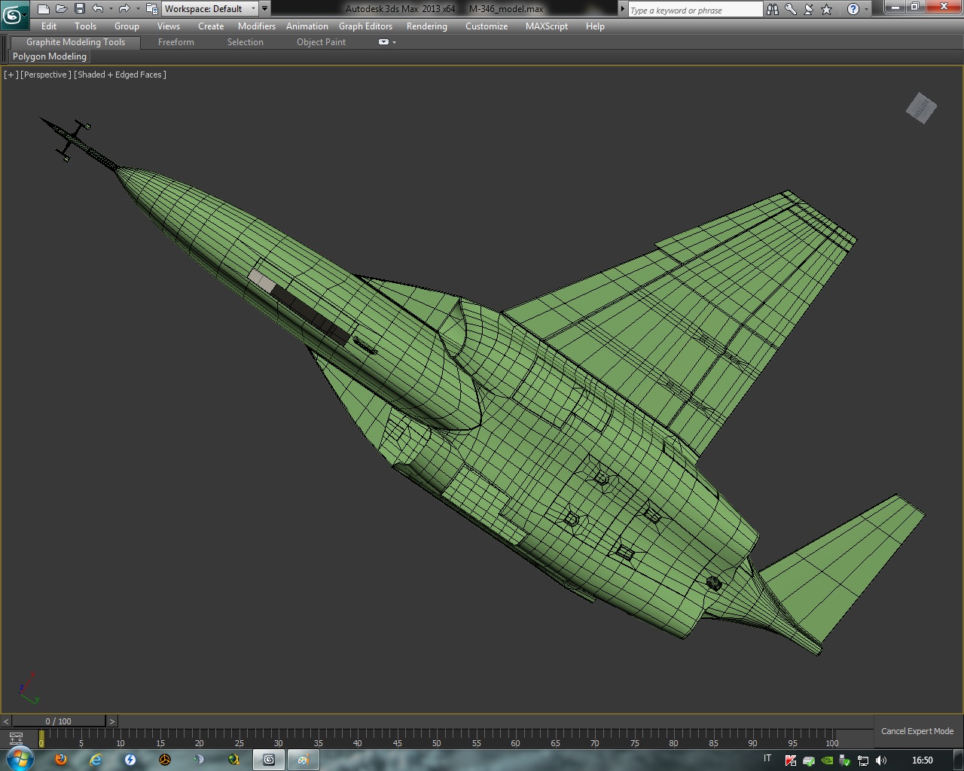The image size is (964, 771).
Task: Open the Graph Editors menu
Action: (x=365, y=26)
